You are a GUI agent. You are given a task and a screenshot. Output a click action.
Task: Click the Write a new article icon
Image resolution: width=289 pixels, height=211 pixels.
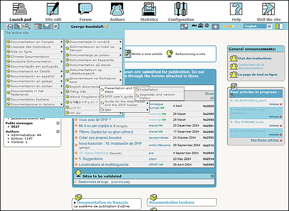click(x=128, y=54)
